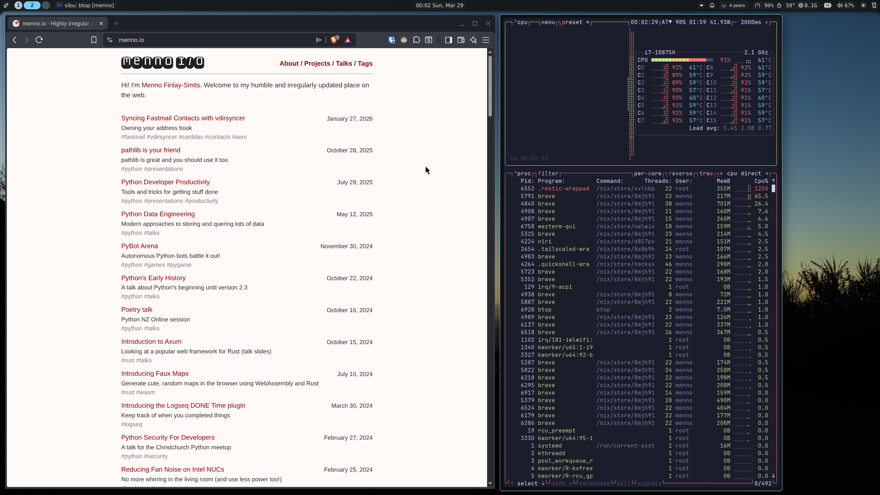Open the Brave hamburger main menu
The image size is (880, 495).
[x=486, y=40]
